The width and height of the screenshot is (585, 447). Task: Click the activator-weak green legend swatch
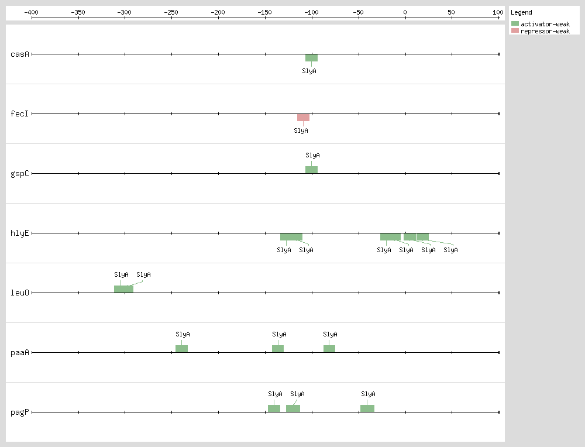pos(515,23)
